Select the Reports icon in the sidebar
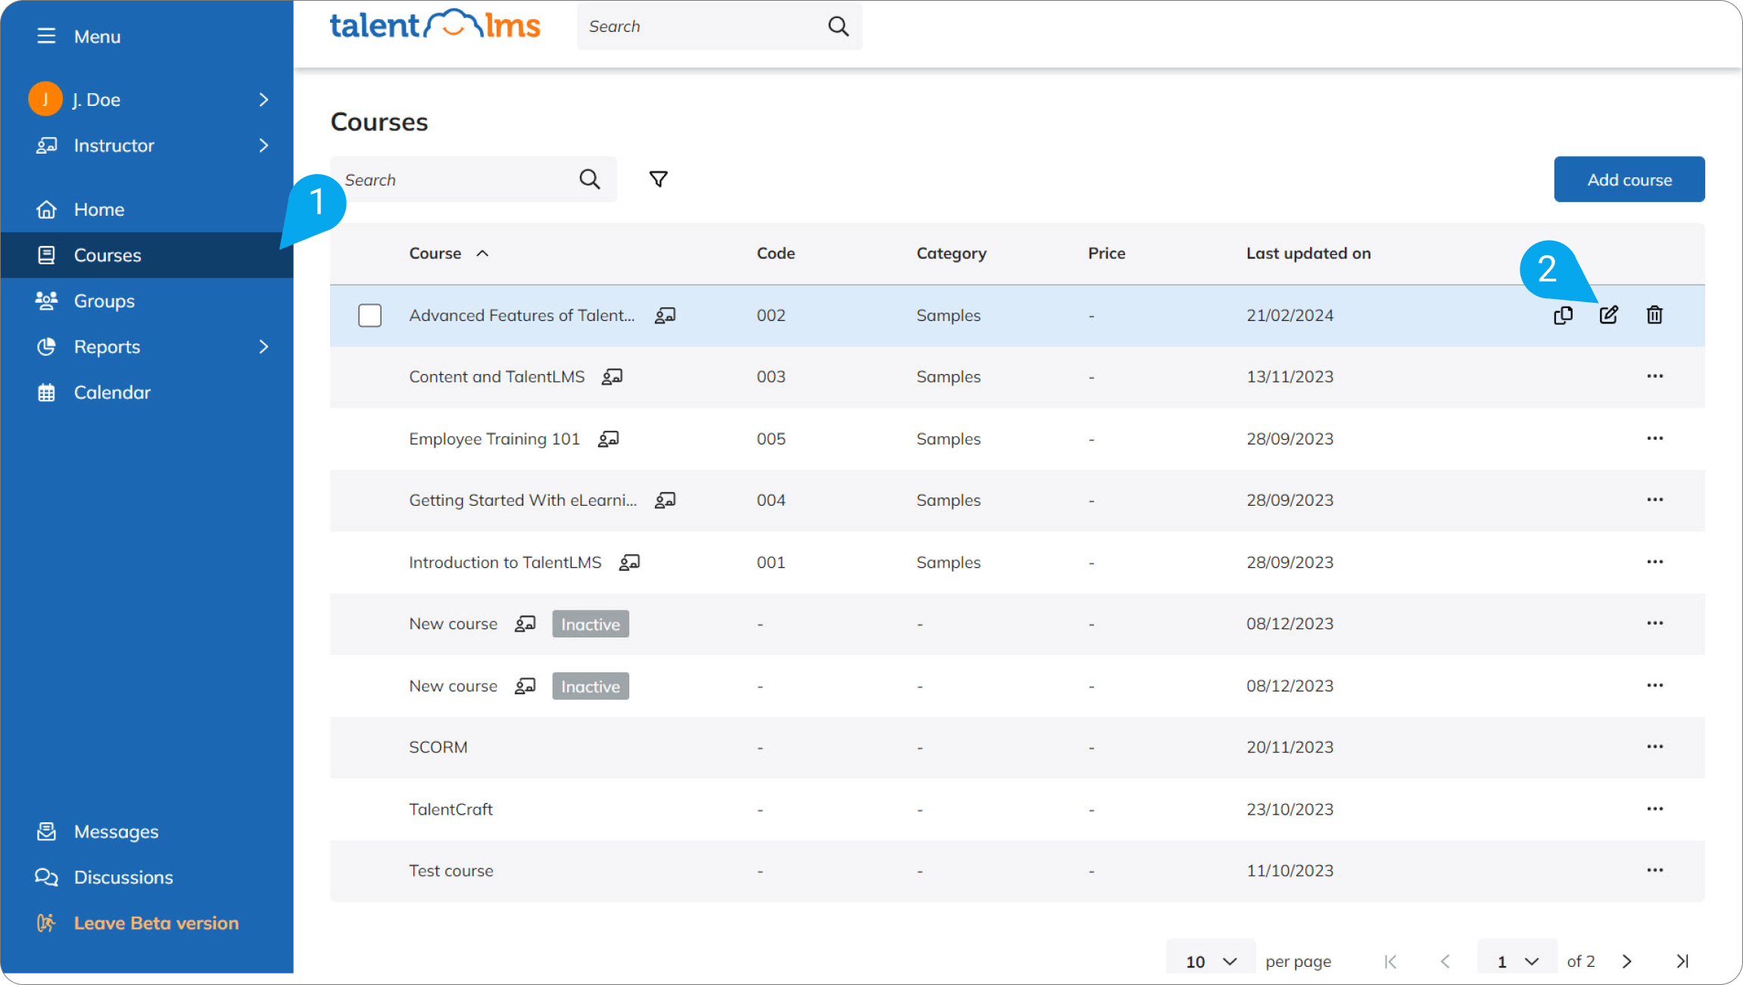The height and width of the screenshot is (985, 1743). (46, 346)
